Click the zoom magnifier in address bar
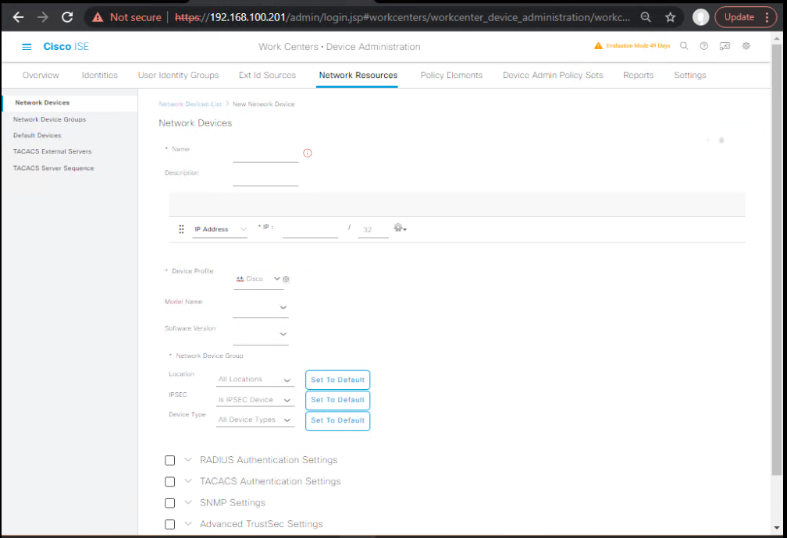The image size is (787, 538). [646, 17]
